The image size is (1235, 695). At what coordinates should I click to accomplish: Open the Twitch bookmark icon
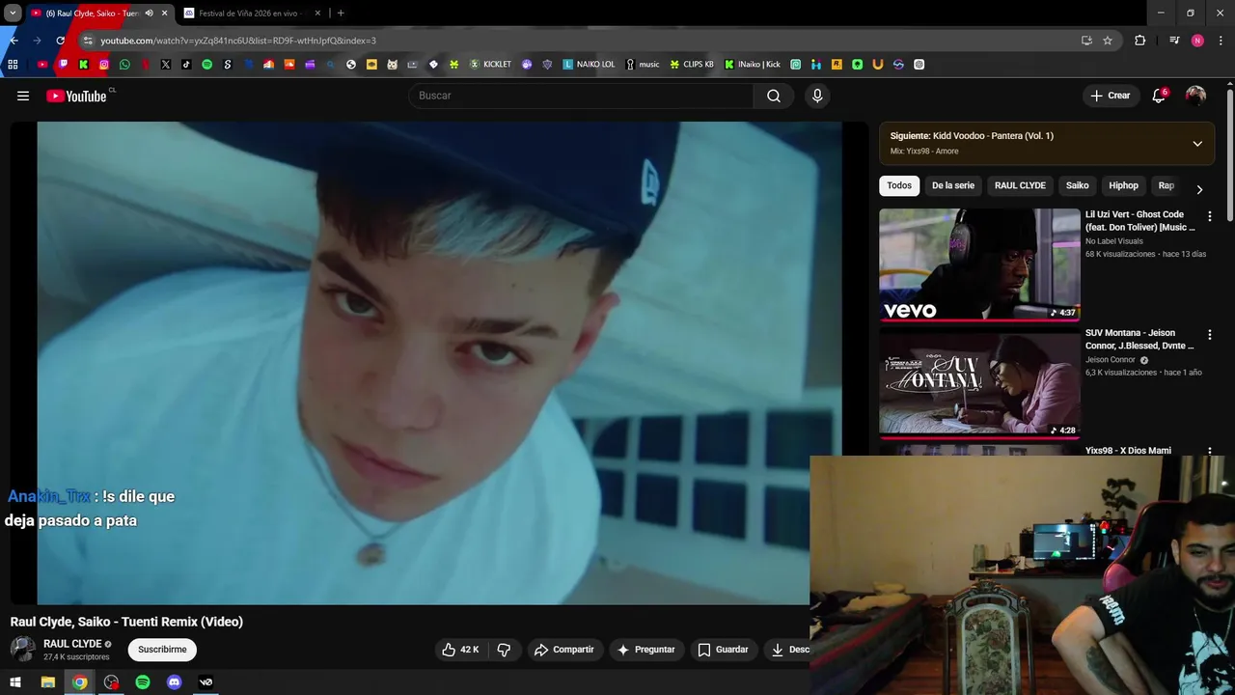(x=63, y=65)
